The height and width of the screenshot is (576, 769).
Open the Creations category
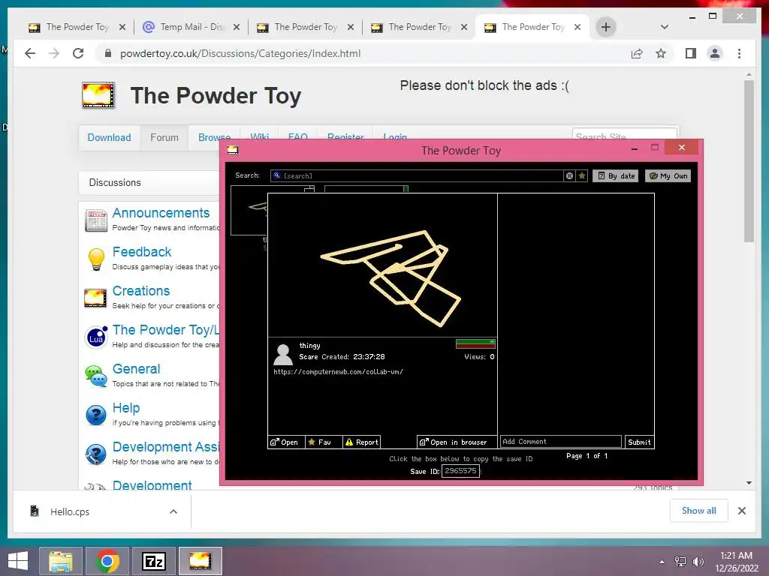click(x=141, y=290)
